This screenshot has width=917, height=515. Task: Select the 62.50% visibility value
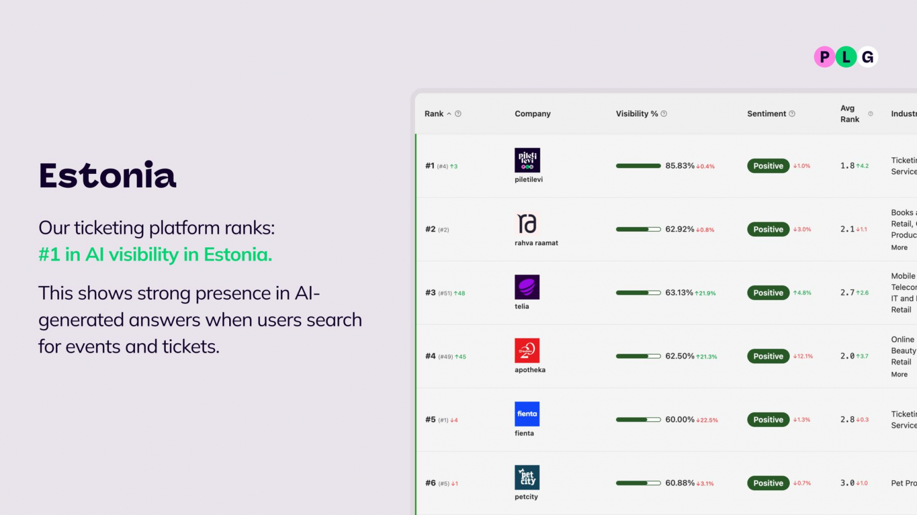coord(680,356)
